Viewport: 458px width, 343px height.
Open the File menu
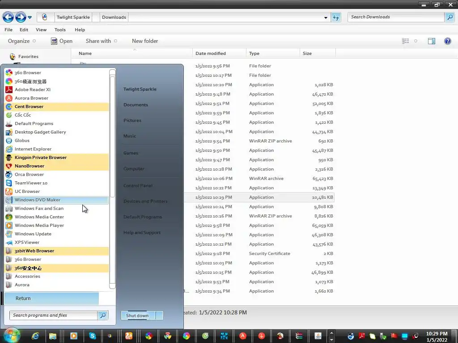(x=8, y=30)
